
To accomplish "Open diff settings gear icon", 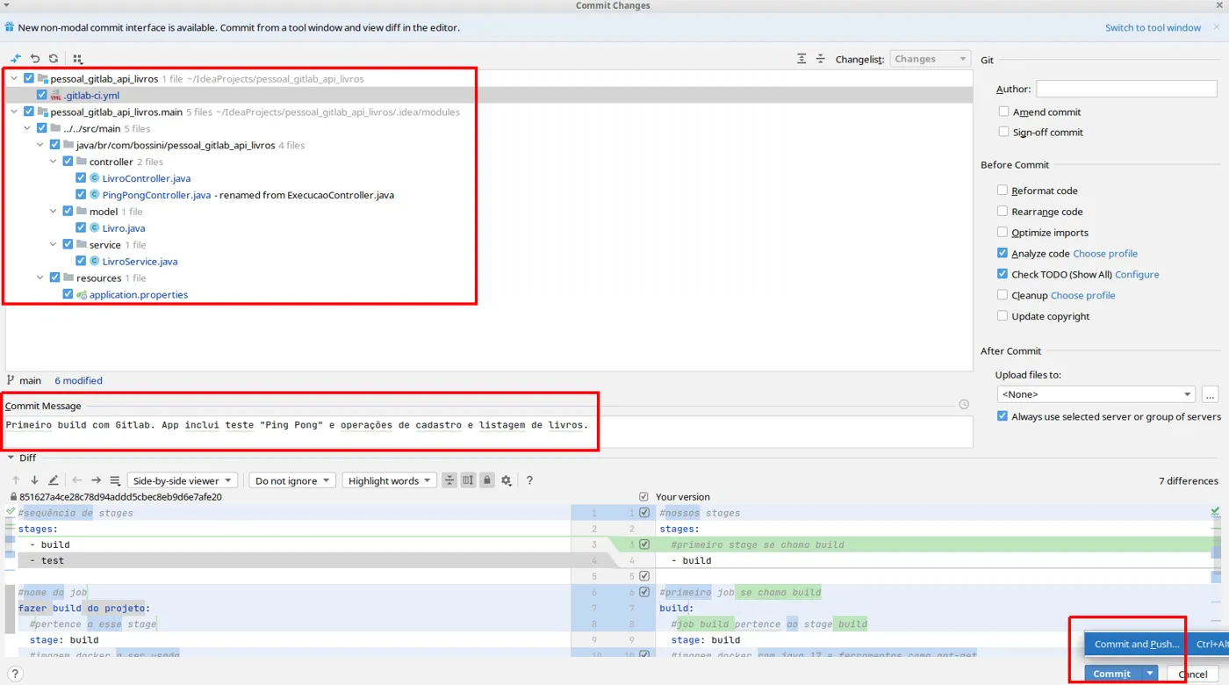I will click(x=507, y=480).
